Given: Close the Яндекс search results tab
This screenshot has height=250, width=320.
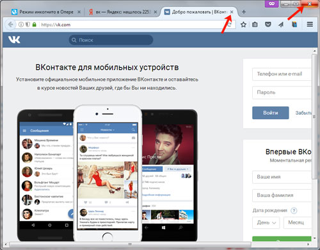Looking at the screenshot, I should point(156,12).
